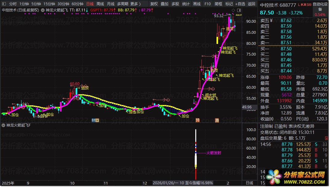Switch to 60分钟 period tab
Screen dimensions: 330x187
[x=78, y=4]
